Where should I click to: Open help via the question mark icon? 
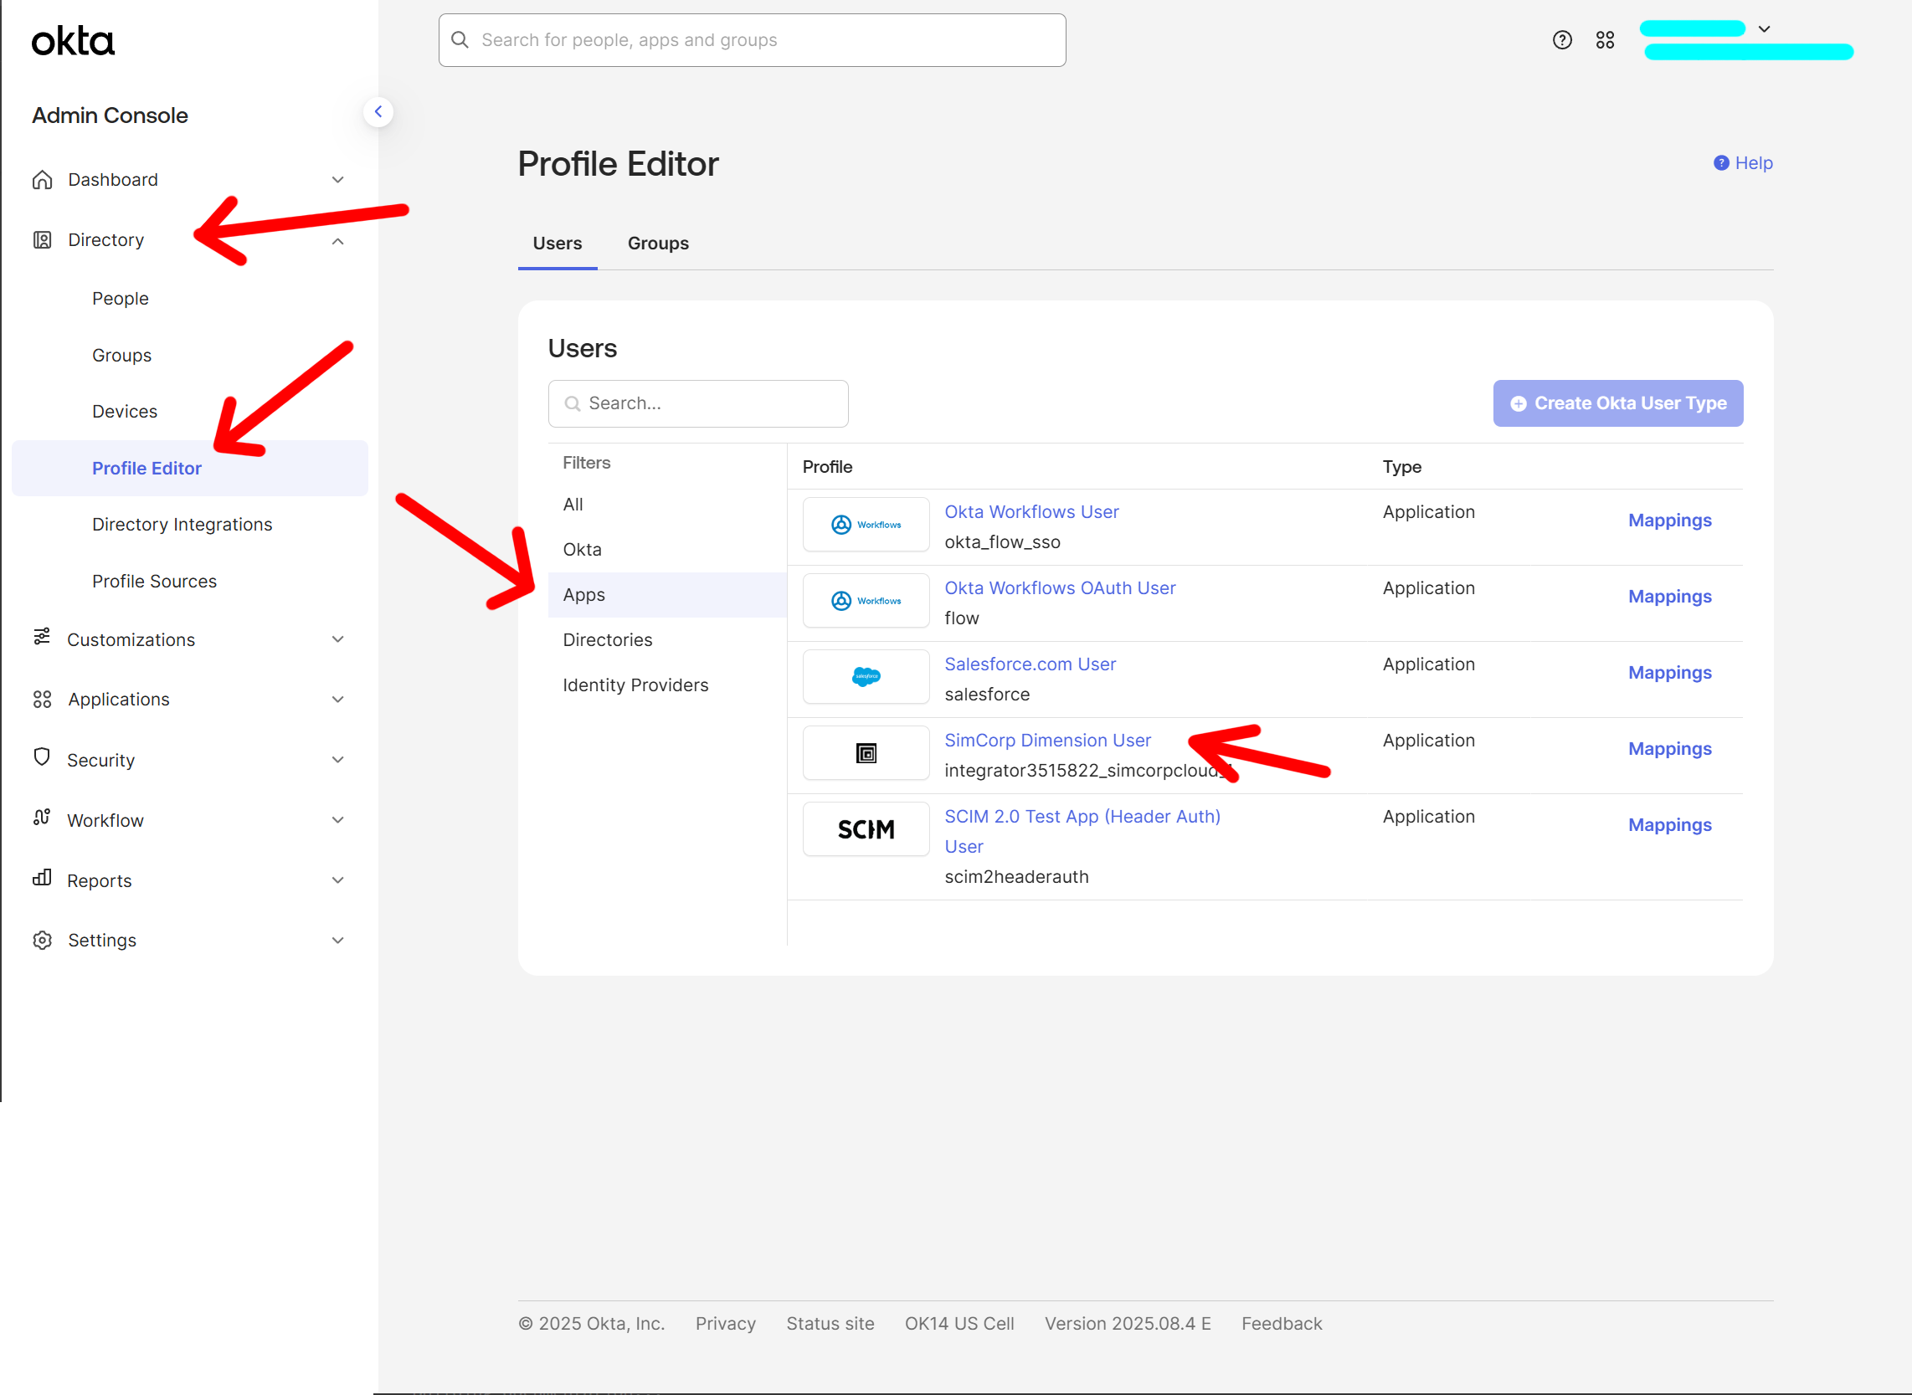coord(1561,39)
